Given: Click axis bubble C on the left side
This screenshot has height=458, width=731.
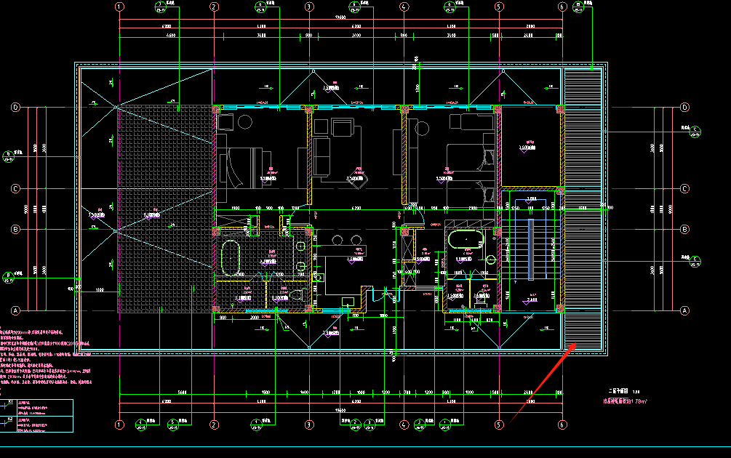Looking at the screenshot, I should [x=15, y=189].
